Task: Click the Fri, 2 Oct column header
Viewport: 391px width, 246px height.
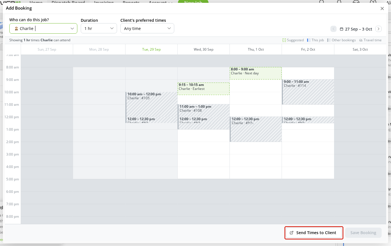Action: [x=308, y=49]
